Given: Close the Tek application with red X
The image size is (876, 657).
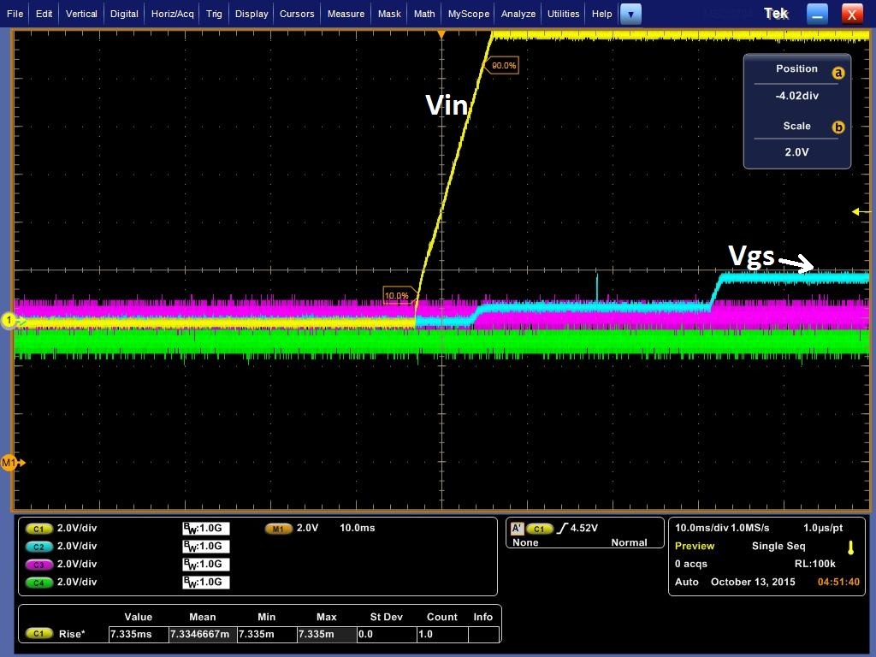Looking at the screenshot, I should coord(852,15).
